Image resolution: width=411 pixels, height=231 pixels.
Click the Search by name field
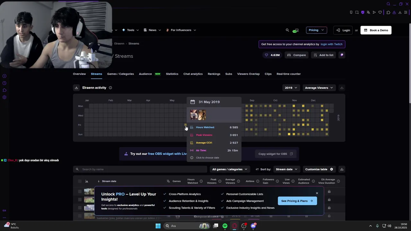coord(140,169)
